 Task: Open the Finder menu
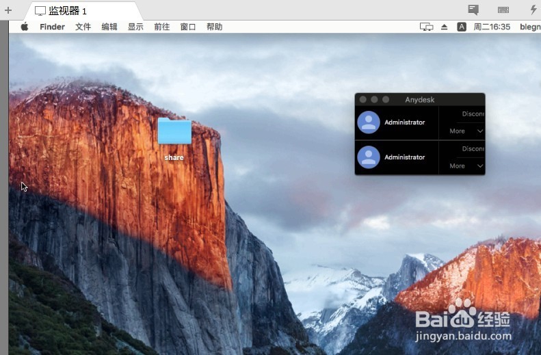tap(52, 27)
